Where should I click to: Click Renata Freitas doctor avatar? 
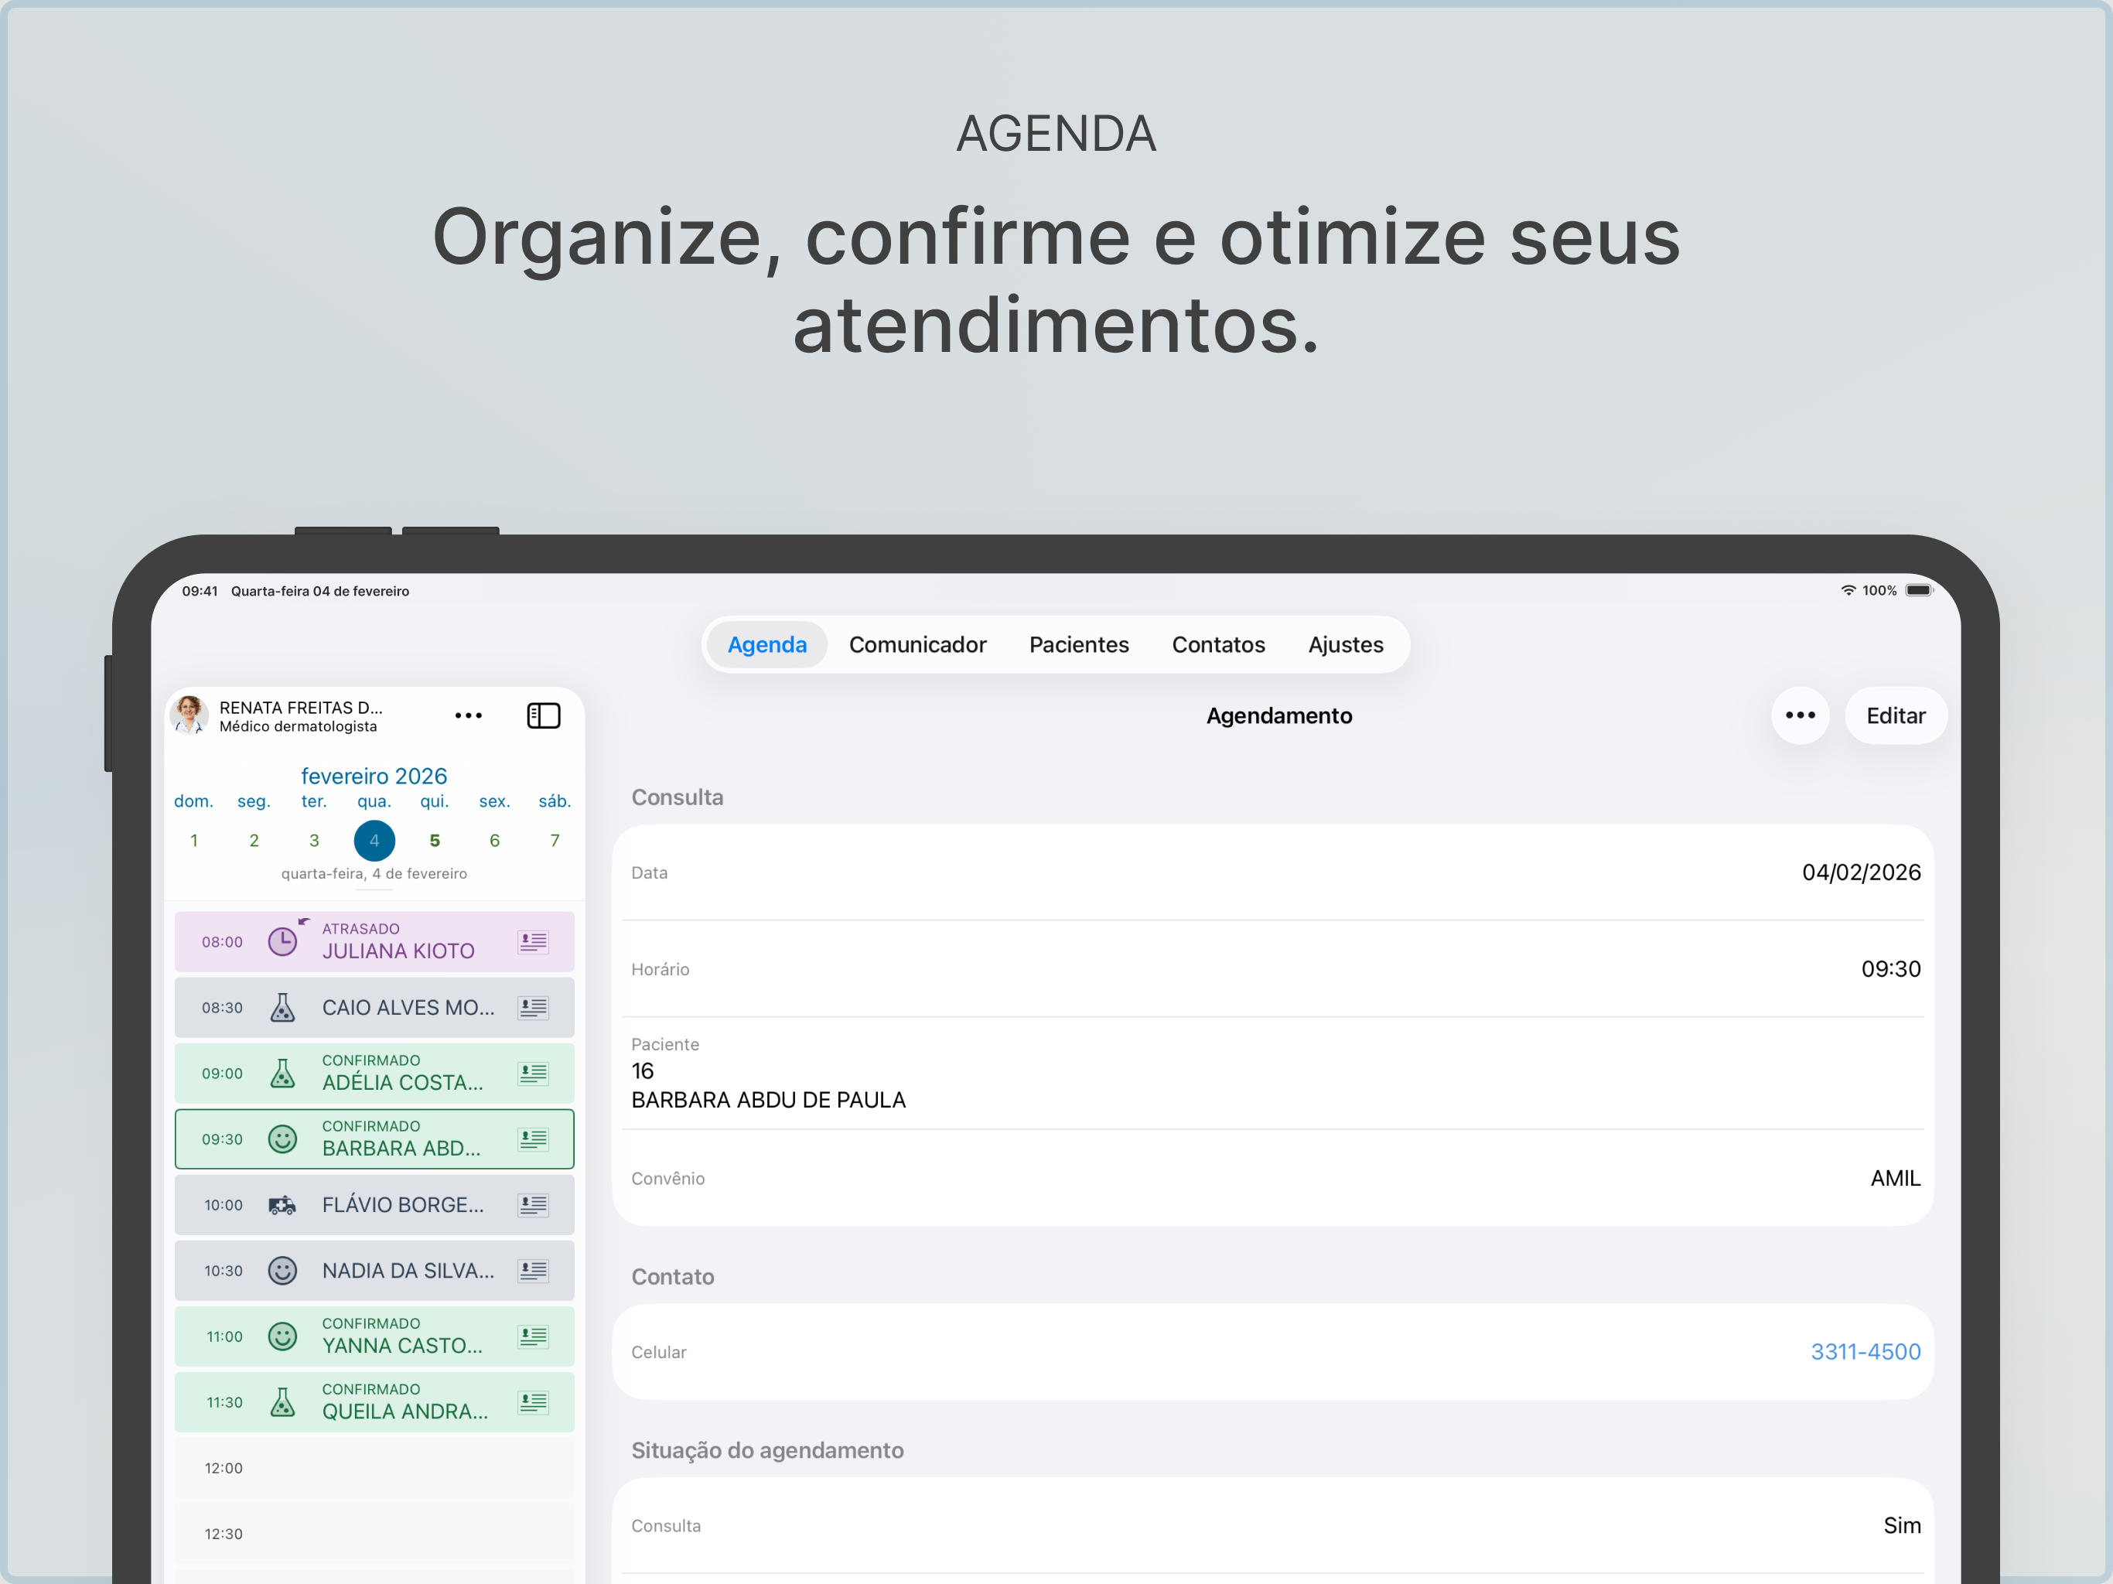(x=189, y=715)
